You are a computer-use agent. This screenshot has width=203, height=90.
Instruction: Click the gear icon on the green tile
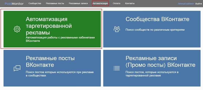point(17,29)
